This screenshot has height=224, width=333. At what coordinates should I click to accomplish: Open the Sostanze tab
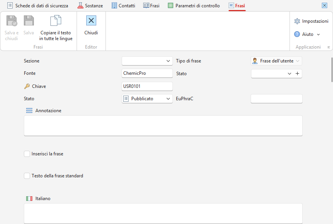click(90, 5)
